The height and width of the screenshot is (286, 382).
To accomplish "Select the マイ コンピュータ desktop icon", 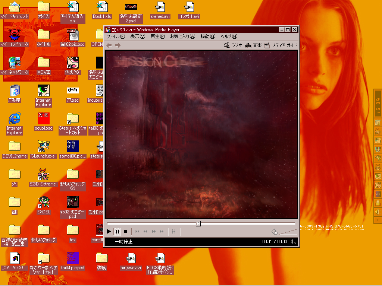I will coord(15,38).
